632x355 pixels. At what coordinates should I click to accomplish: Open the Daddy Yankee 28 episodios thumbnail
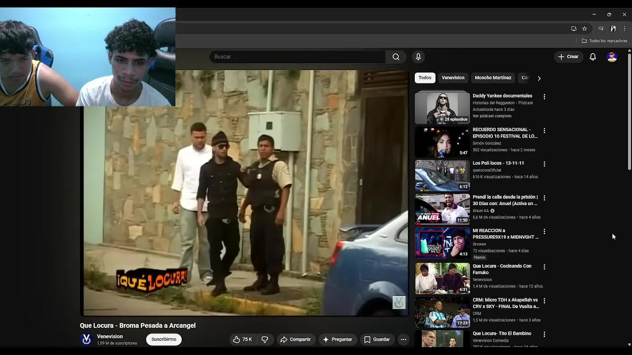point(442,107)
